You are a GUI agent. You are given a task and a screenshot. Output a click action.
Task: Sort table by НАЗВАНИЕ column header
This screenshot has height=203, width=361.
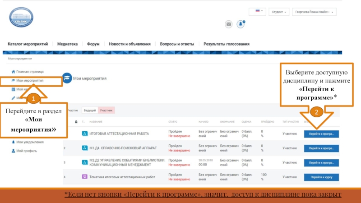coord(96,122)
